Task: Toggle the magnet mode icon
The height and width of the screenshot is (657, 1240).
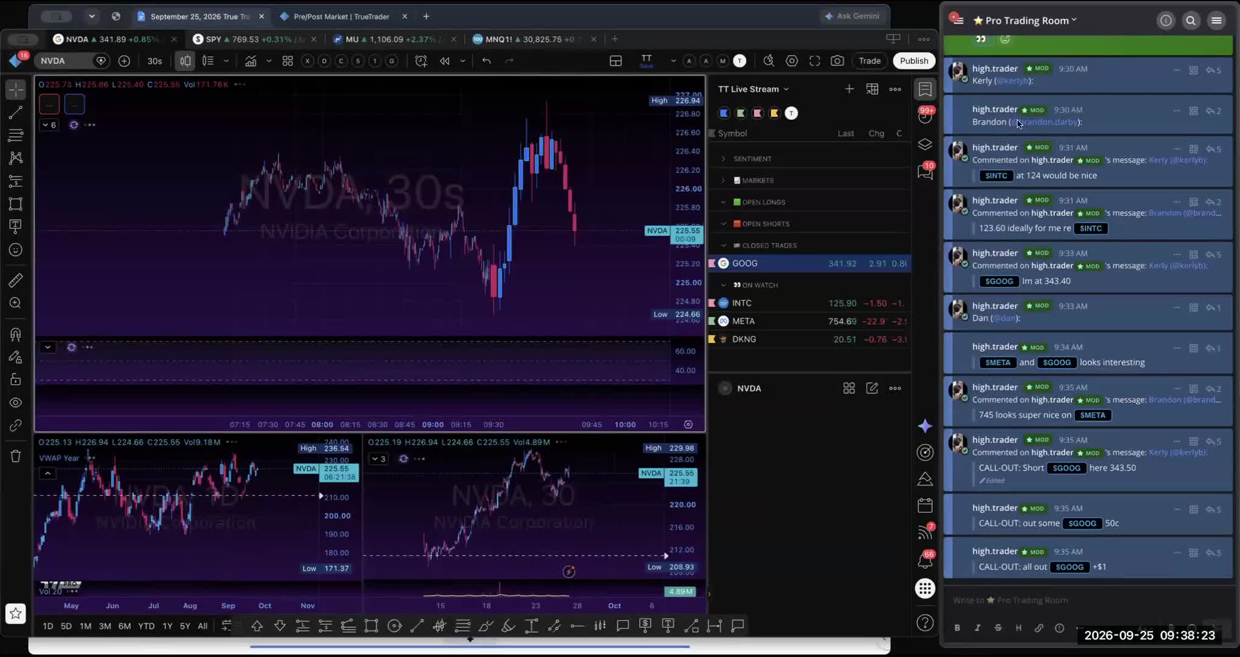Action: click(16, 334)
